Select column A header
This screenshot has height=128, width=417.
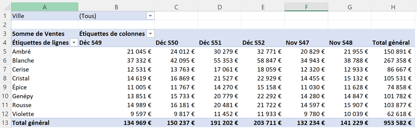(x=45, y=8)
